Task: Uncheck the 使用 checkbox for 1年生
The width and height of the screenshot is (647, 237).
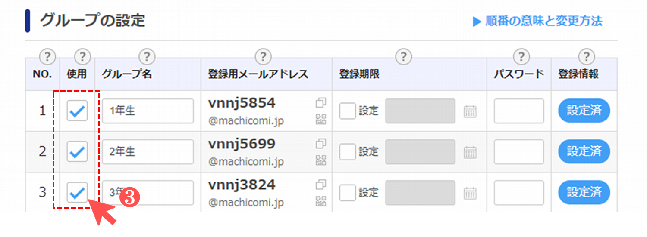Action: [77, 111]
